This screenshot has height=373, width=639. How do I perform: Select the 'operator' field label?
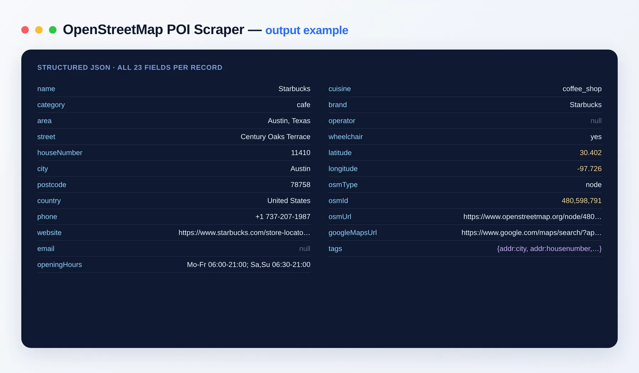tap(342, 121)
